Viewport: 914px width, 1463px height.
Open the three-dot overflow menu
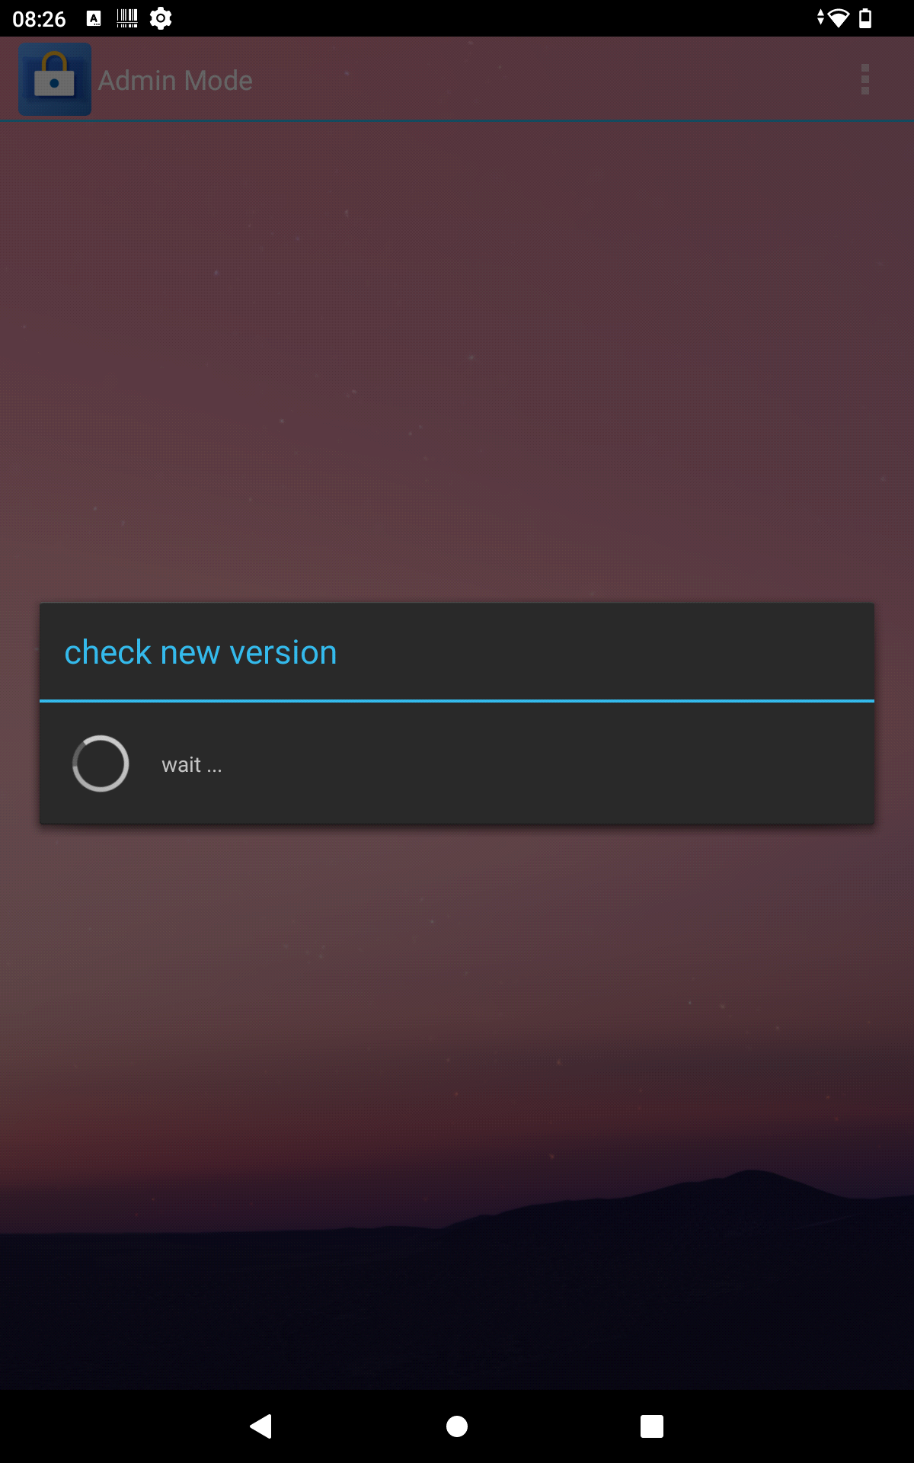point(865,79)
